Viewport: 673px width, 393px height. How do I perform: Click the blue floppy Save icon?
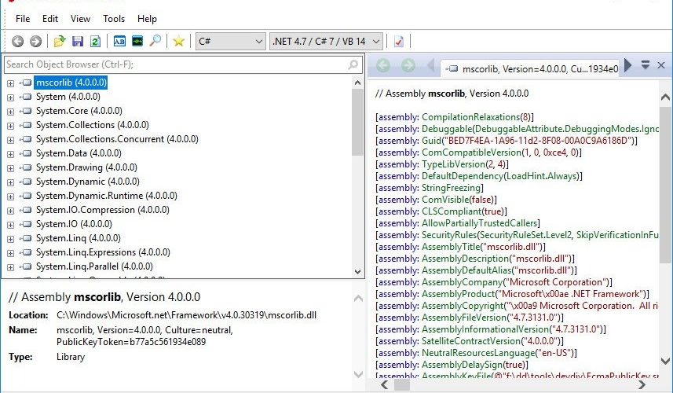[x=77, y=41]
